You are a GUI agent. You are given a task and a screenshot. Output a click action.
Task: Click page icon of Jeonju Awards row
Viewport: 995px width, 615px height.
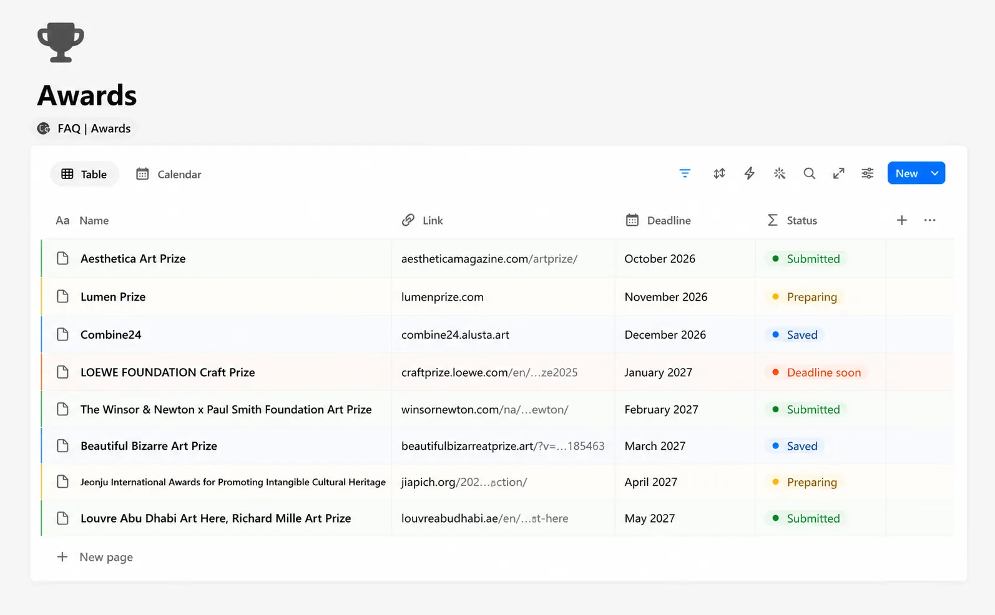click(62, 482)
